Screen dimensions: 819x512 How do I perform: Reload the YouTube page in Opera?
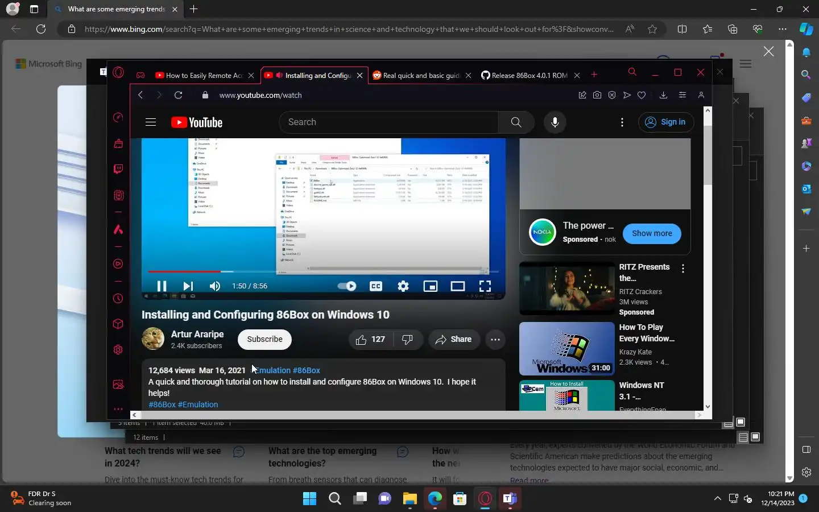coord(178,95)
